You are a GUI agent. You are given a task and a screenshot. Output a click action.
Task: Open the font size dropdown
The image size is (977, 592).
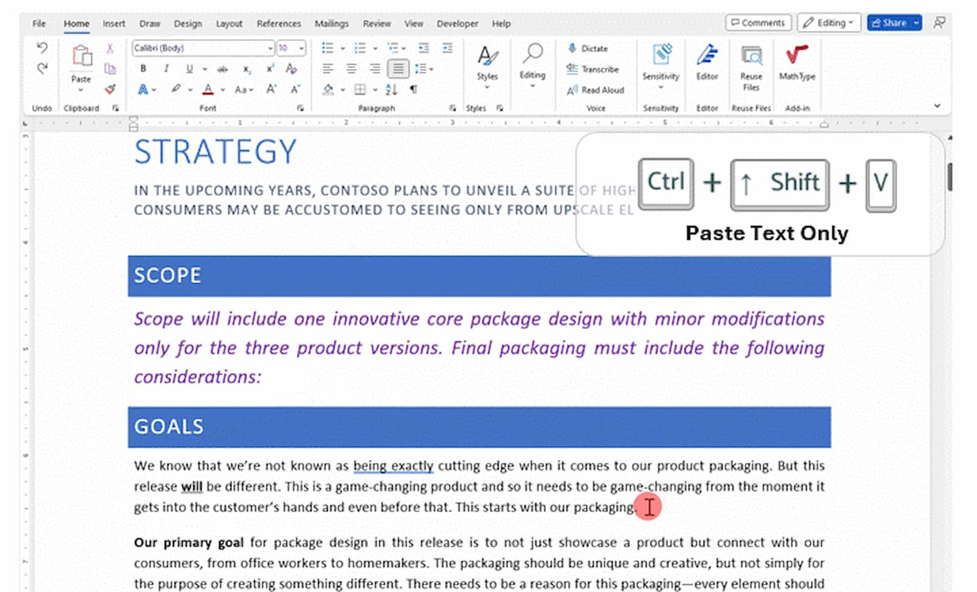[x=301, y=48]
